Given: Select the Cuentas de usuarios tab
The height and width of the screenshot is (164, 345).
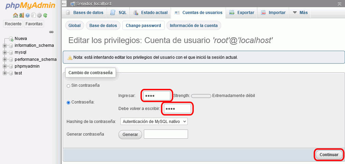Looking at the screenshot, I should (x=198, y=13).
